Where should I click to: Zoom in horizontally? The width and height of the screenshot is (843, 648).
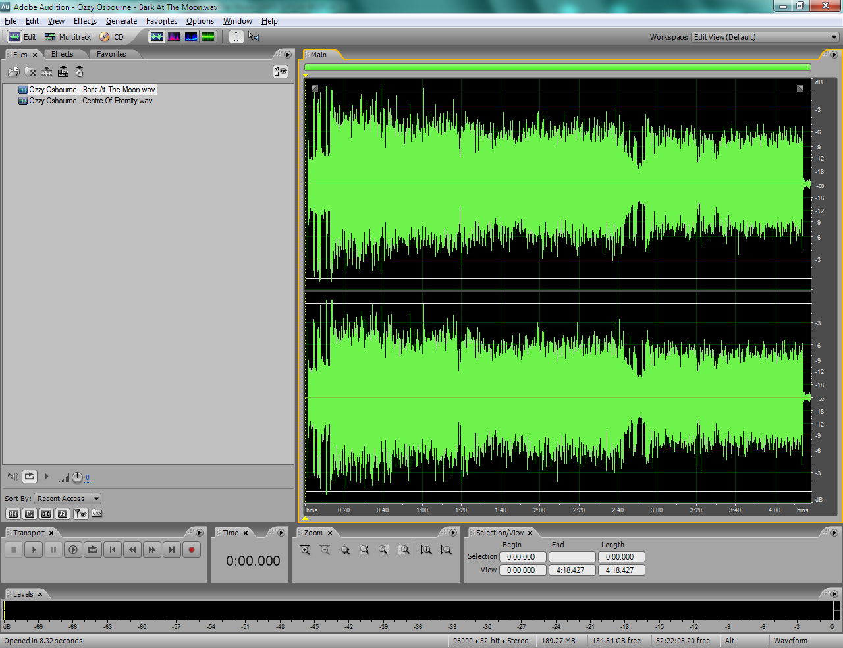[305, 550]
